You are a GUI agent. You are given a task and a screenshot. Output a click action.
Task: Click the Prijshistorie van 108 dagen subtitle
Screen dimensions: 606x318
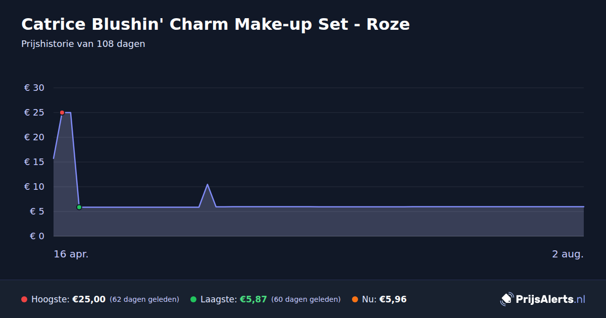83,44
